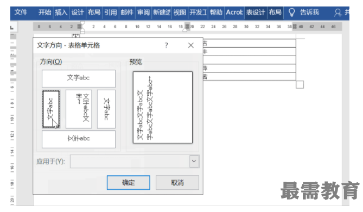Click the text direction preview box
Viewport: 363px width, 212px height.
pyautogui.click(x=163, y=108)
